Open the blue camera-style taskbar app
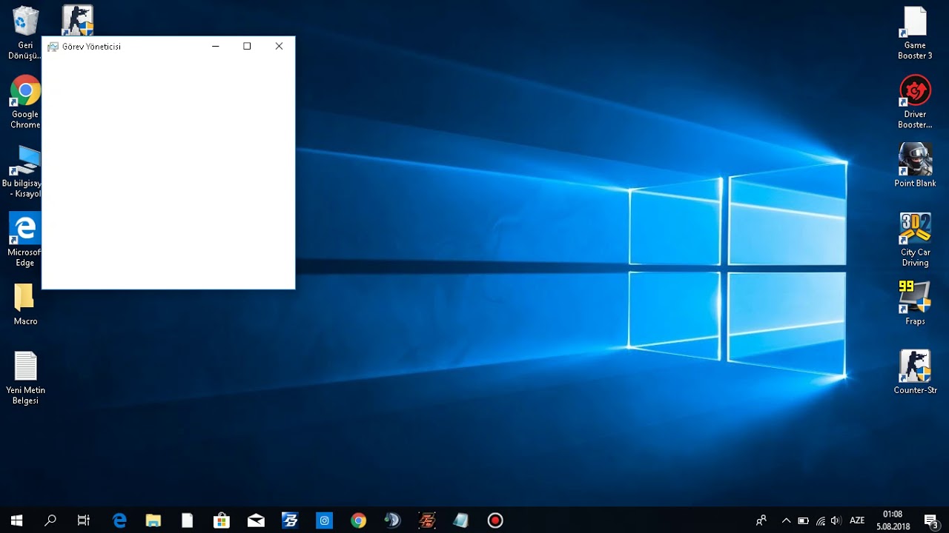The height and width of the screenshot is (533, 949). coord(325,520)
